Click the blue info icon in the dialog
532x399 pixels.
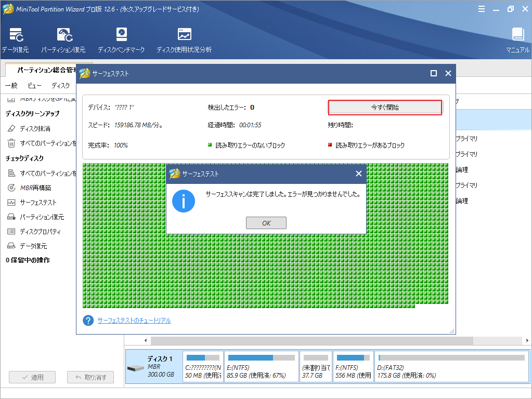(x=184, y=201)
